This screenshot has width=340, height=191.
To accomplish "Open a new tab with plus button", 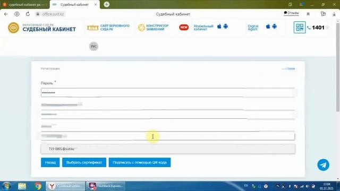I will (106, 4).
